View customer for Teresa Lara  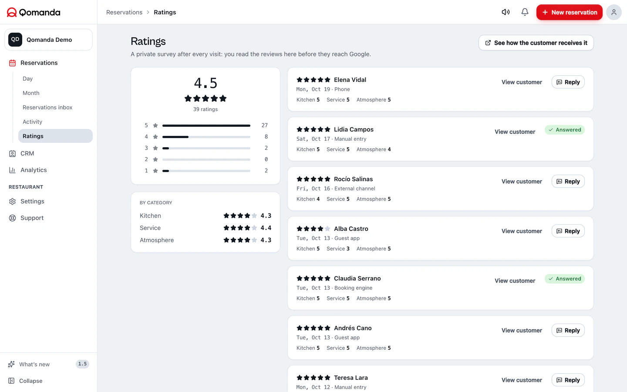(x=522, y=380)
